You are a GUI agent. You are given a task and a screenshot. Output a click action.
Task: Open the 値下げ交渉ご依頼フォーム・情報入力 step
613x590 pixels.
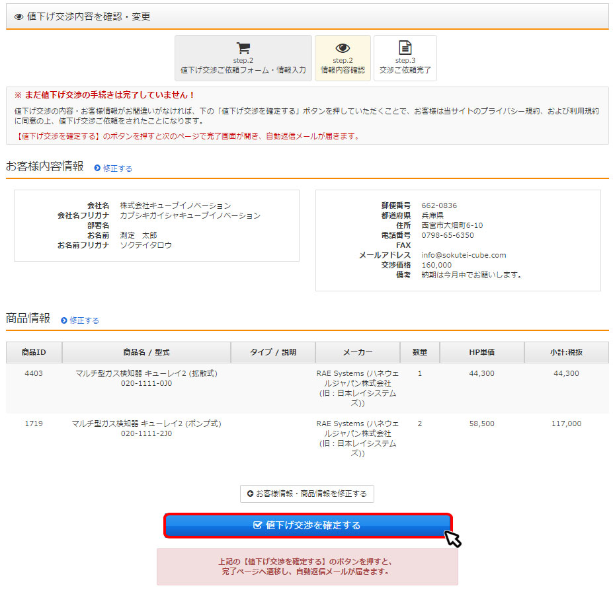(x=243, y=58)
